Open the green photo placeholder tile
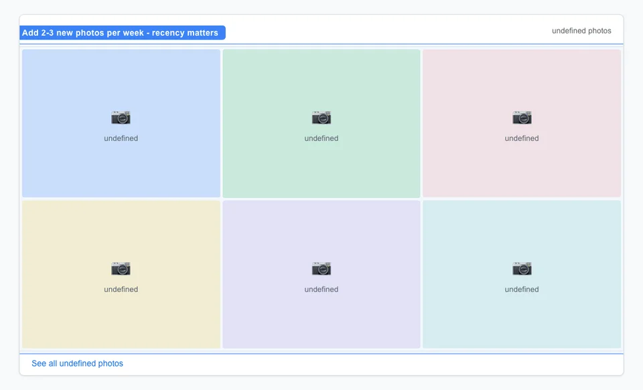 point(321,122)
